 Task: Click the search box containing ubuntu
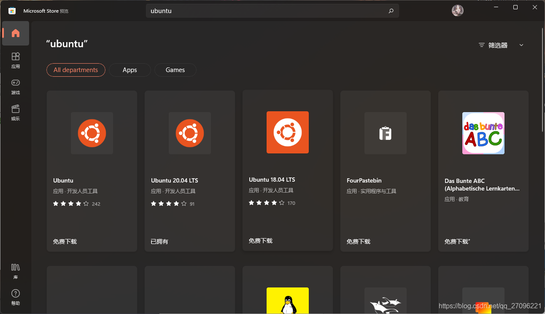(272, 11)
